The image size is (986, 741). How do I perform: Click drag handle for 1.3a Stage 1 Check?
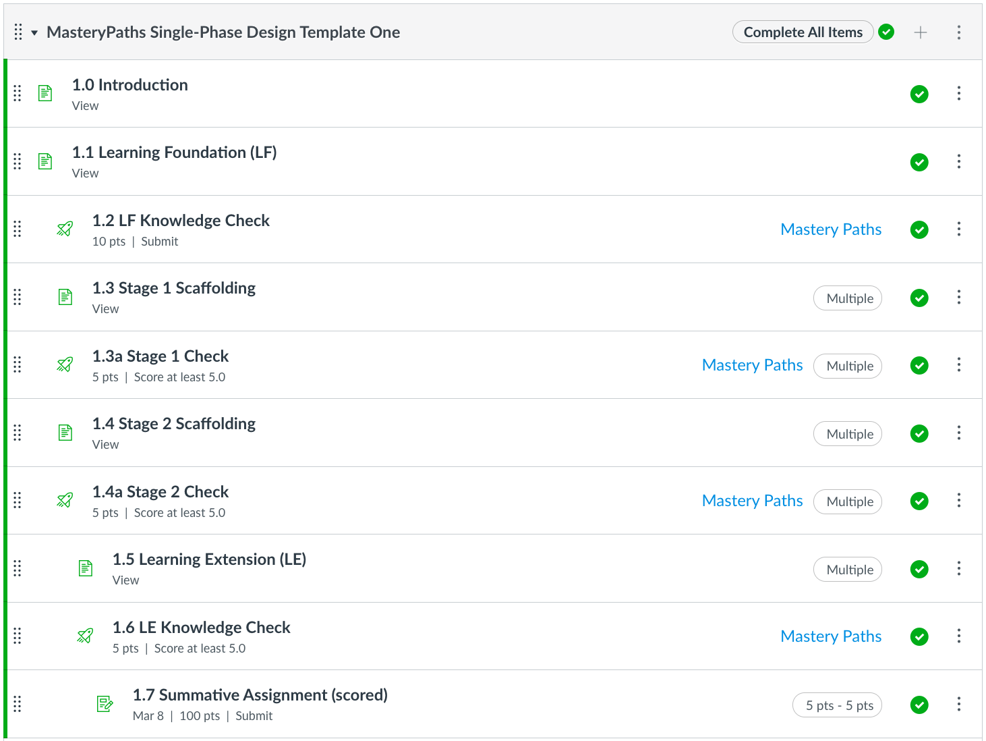18,364
